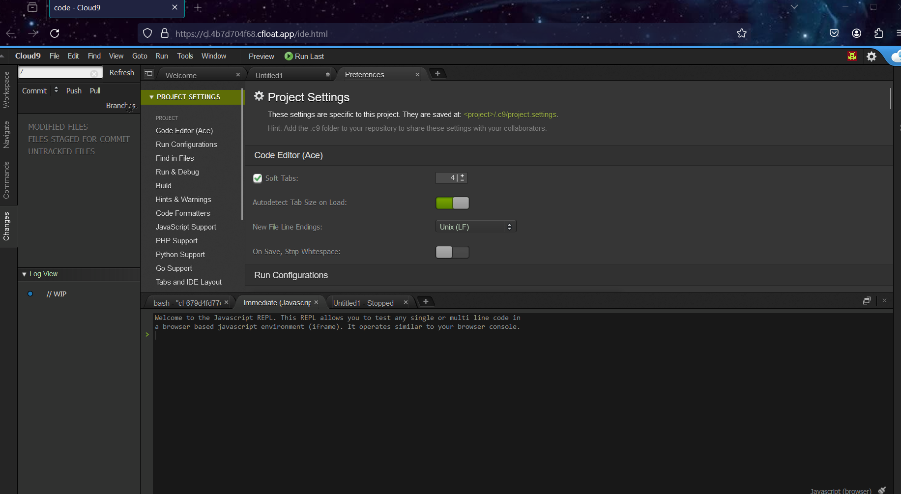Open the Cloud9 main menu
Viewport: 901px width, 494px height.
coord(28,56)
